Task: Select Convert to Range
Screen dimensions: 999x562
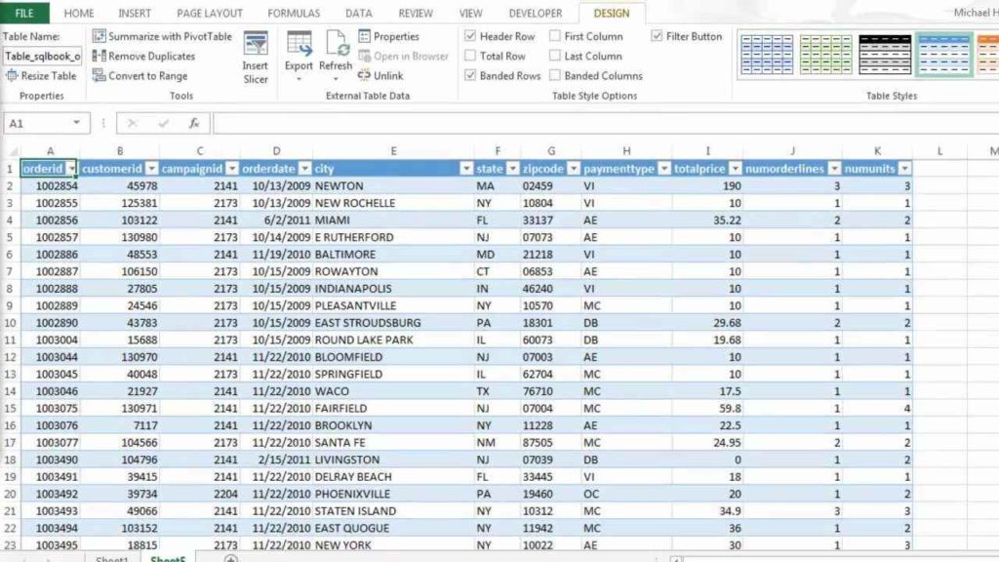Action: [98, 76]
